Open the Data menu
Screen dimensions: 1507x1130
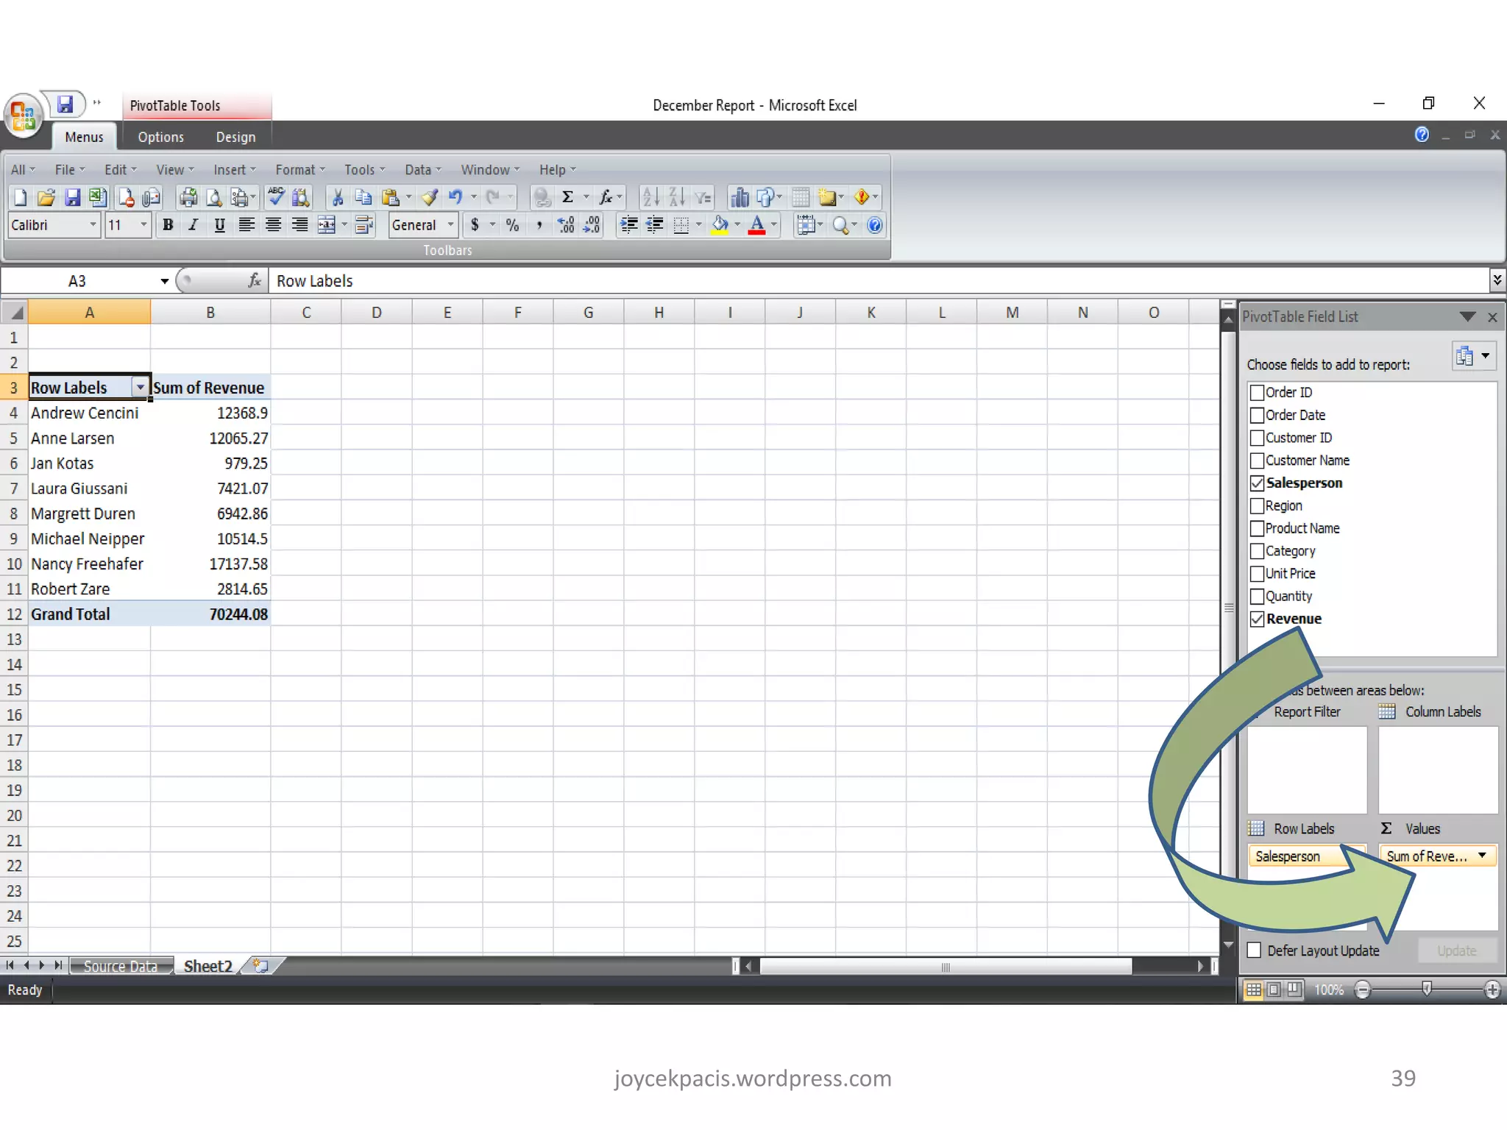(418, 170)
